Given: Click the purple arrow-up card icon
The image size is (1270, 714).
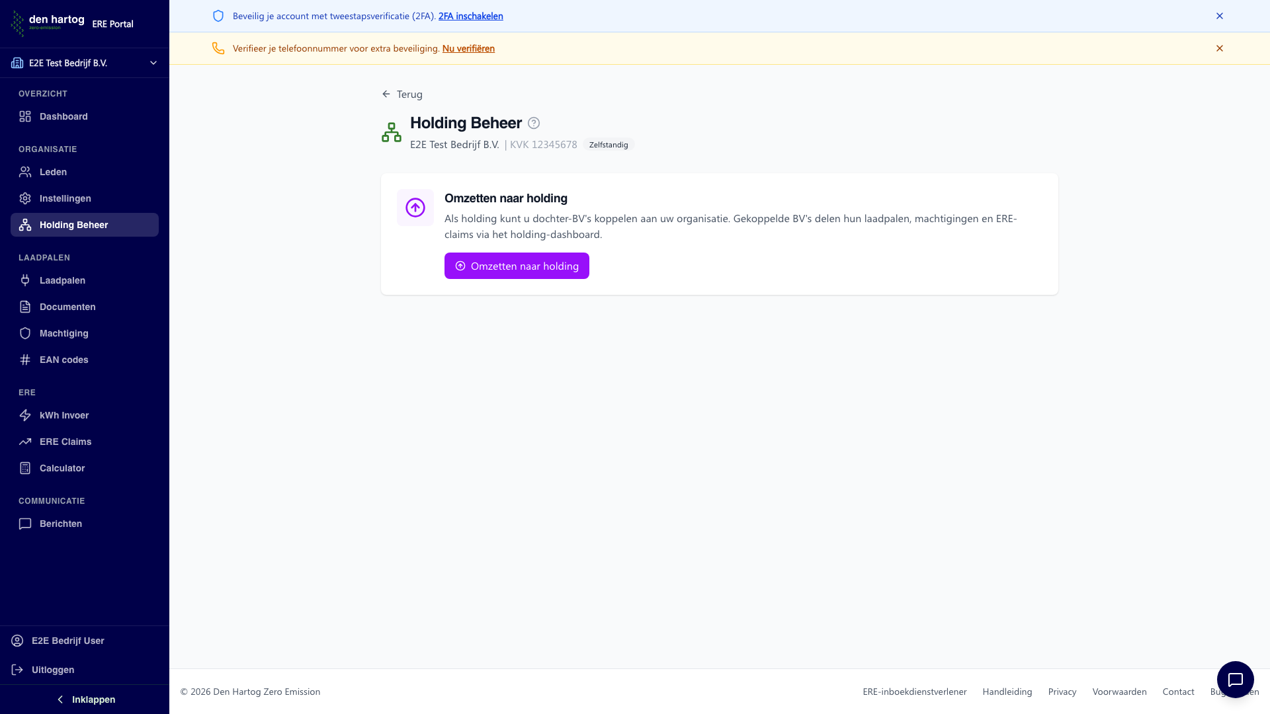Looking at the screenshot, I should tap(415, 208).
